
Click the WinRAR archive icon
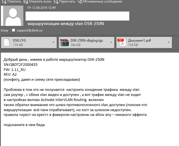pyautogui.click(x=64, y=42)
